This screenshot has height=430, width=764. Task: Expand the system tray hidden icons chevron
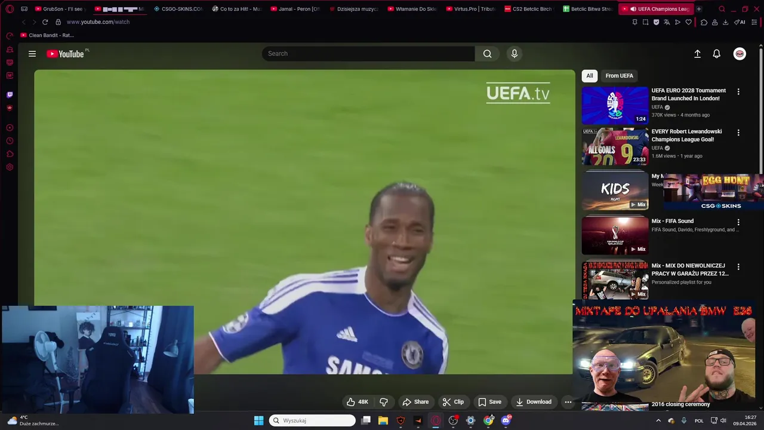658,420
